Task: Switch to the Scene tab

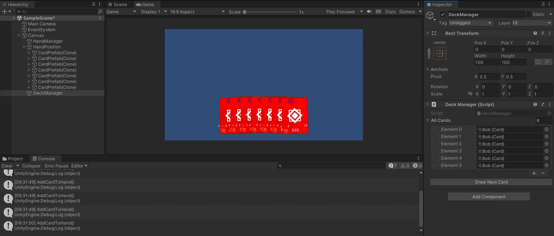Action: 117,4
